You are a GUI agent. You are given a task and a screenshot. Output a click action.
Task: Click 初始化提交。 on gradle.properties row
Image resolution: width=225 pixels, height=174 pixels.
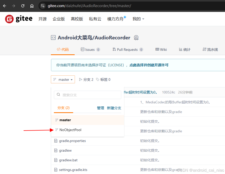[150, 141]
